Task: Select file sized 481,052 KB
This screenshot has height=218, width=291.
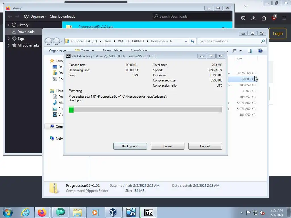Action: coord(247,115)
